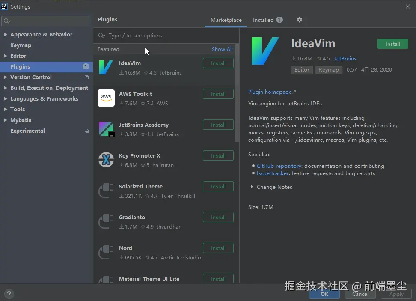Image resolution: width=416 pixels, height=301 pixels.
Task: Select Plugins in the settings tree
Action: [46, 67]
